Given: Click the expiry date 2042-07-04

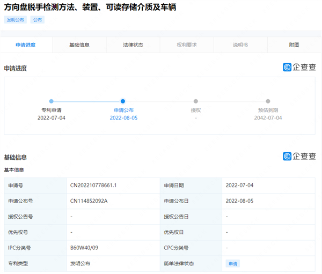Looking at the screenshot, I should 268,118.
